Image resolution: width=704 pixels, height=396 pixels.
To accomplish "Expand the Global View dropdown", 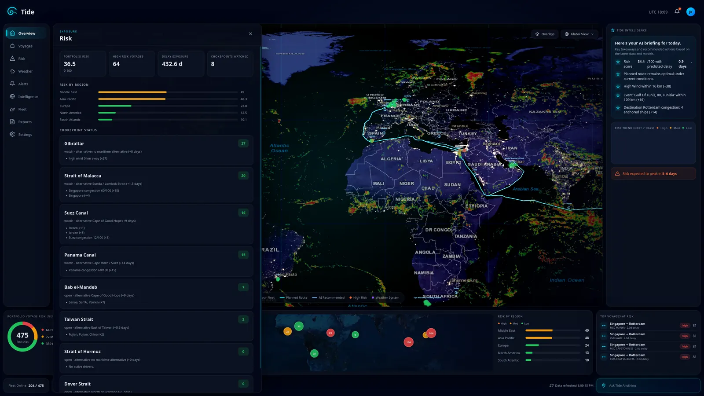I will (x=579, y=34).
